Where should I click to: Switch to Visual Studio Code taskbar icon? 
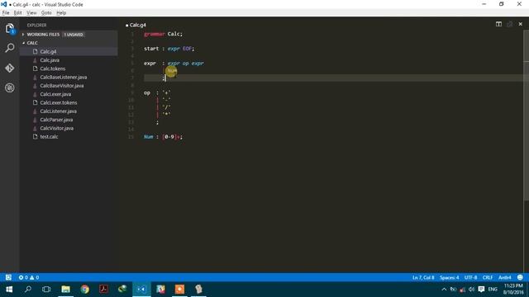pos(141,290)
